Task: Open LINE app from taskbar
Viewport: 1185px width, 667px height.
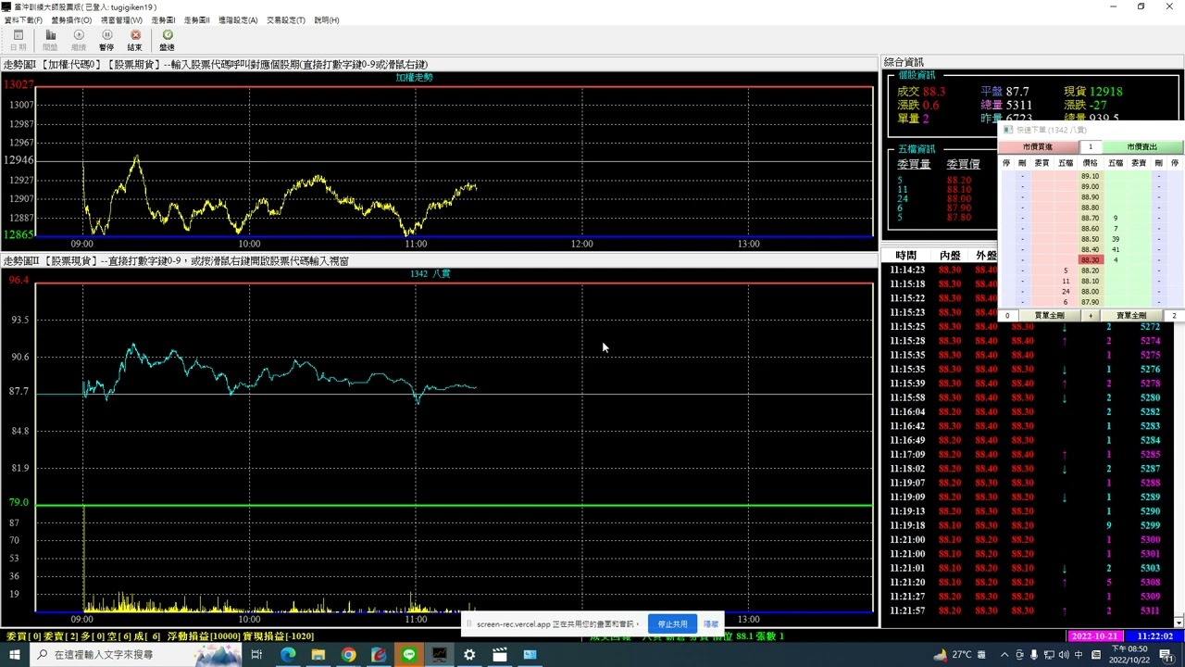Action: pyautogui.click(x=409, y=654)
